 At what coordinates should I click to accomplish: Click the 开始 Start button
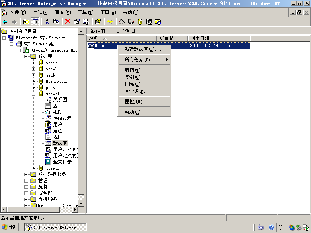tap(10, 227)
